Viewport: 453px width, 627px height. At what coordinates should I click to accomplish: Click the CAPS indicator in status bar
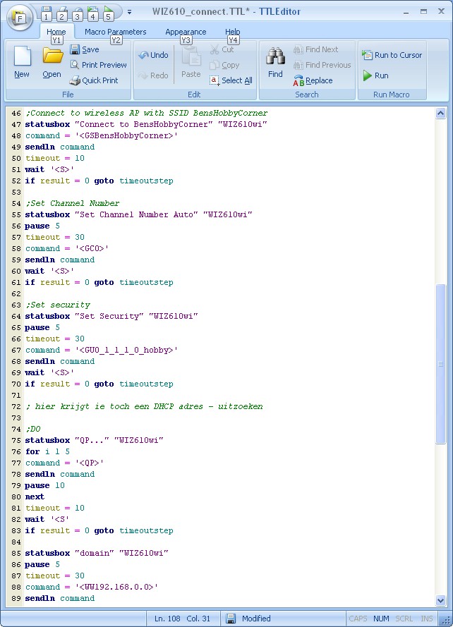coord(358,619)
